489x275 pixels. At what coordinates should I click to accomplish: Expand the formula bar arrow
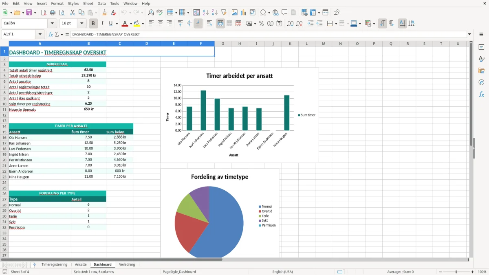coord(469,34)
